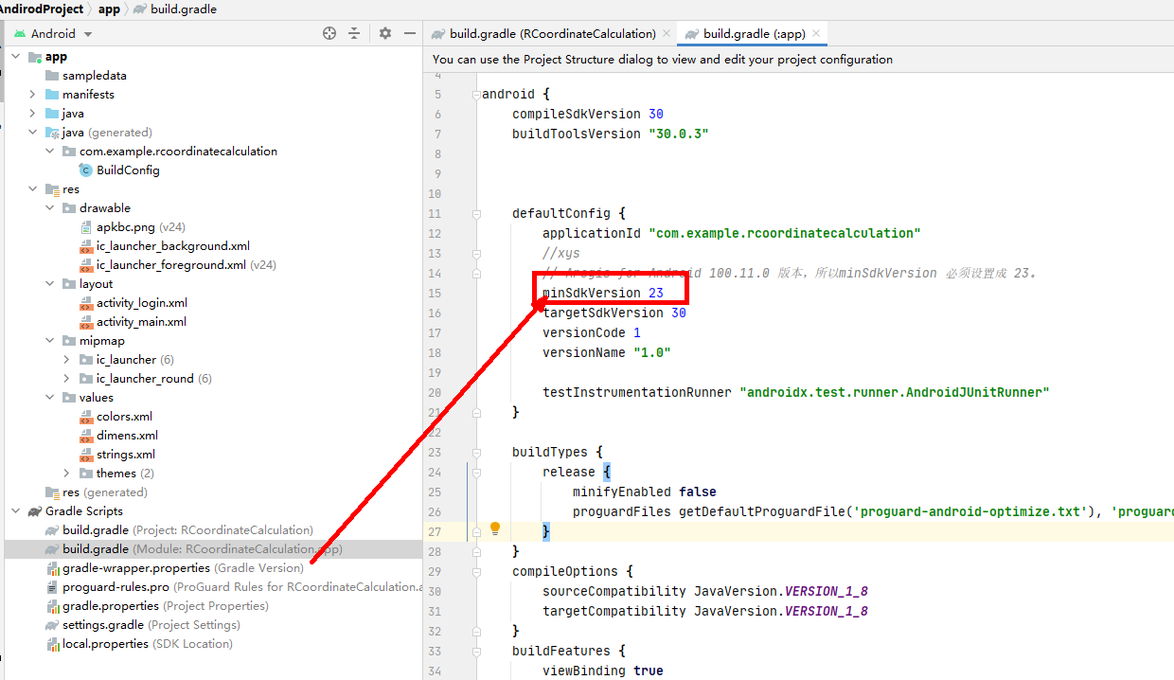Click 'minifyEnabled false' line in editor

(644, 492)
